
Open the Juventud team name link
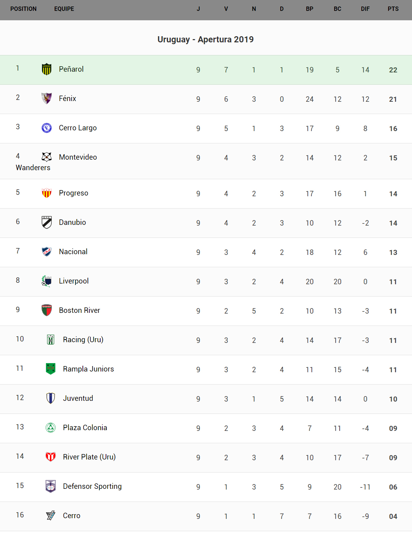78,398
